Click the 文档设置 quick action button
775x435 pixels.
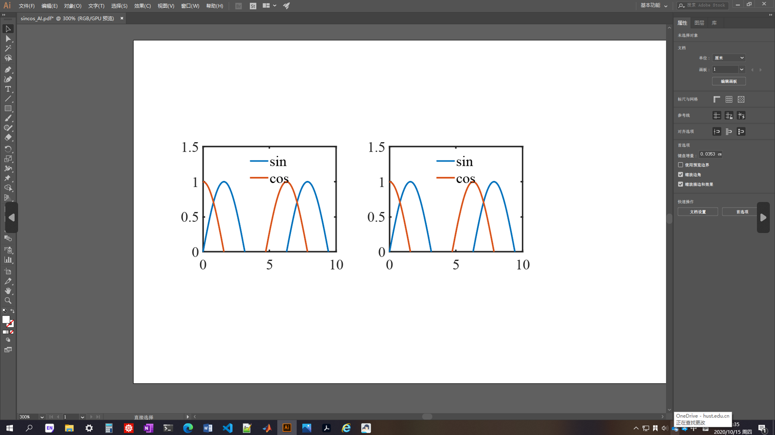pyautogui.click(x=697, y=211)
